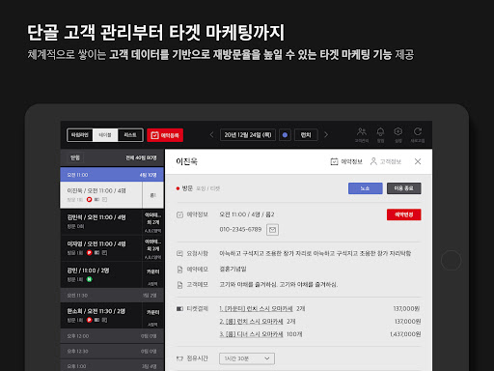Close the 이진욱 detail panel
This screenshot has height=371, width=494.
(418, 161)
